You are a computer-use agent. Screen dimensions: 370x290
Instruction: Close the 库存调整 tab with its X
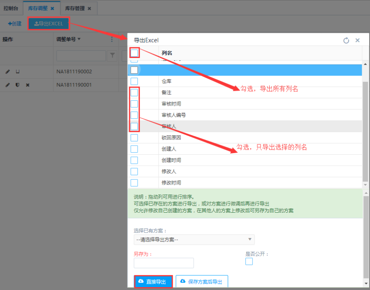(52, 8)
